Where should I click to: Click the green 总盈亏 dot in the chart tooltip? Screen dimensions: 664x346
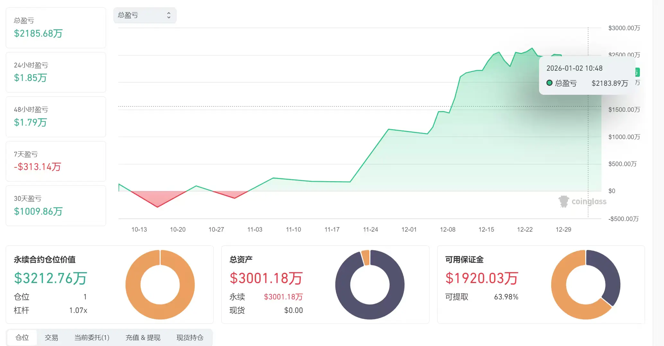tap(549, 83)
